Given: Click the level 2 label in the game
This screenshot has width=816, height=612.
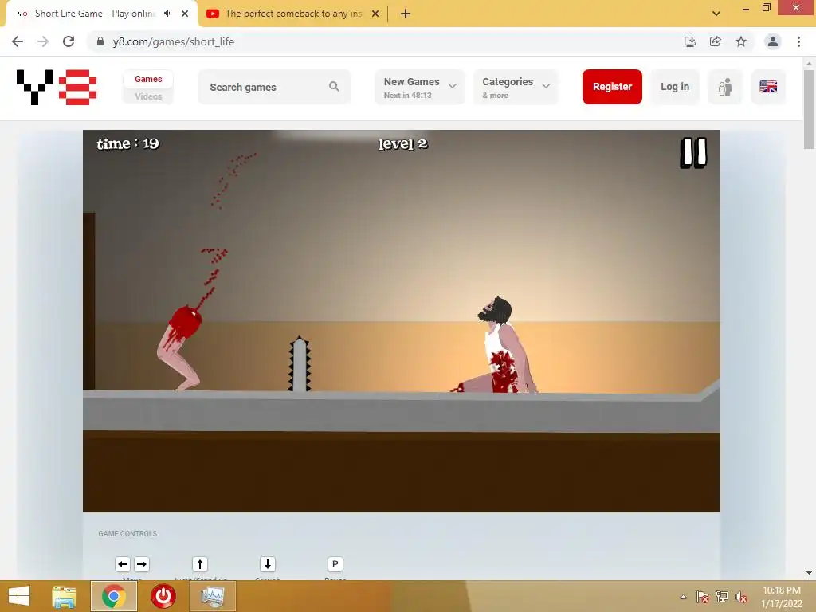Looking at the screenshot, I should (x=402, y=144).
